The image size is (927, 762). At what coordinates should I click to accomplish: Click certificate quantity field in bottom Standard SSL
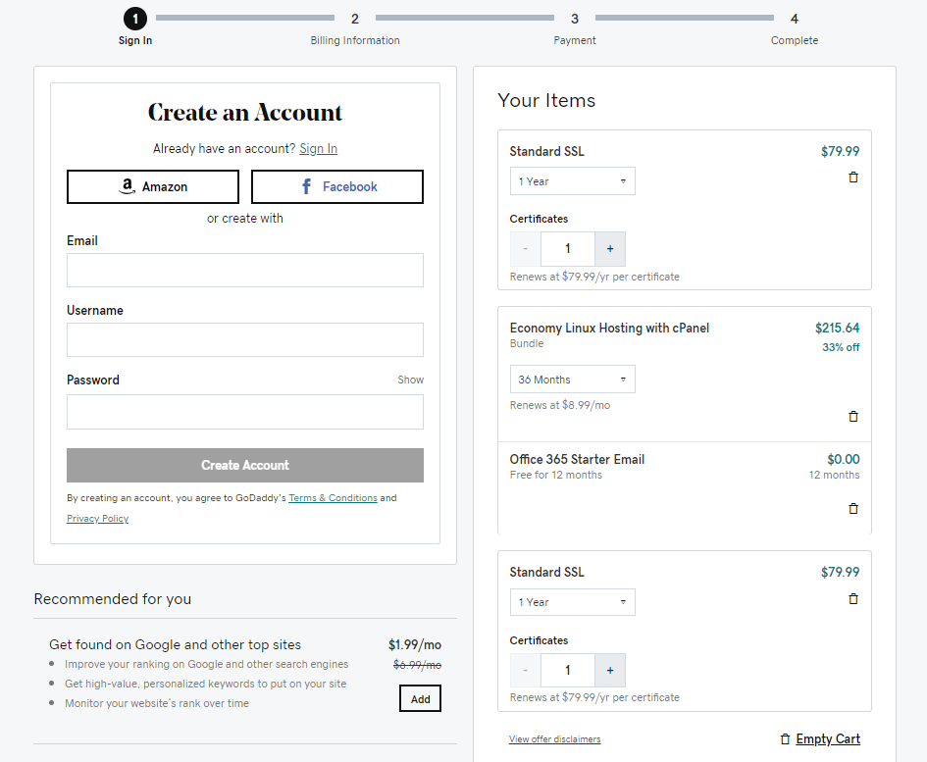coord(568,671)
